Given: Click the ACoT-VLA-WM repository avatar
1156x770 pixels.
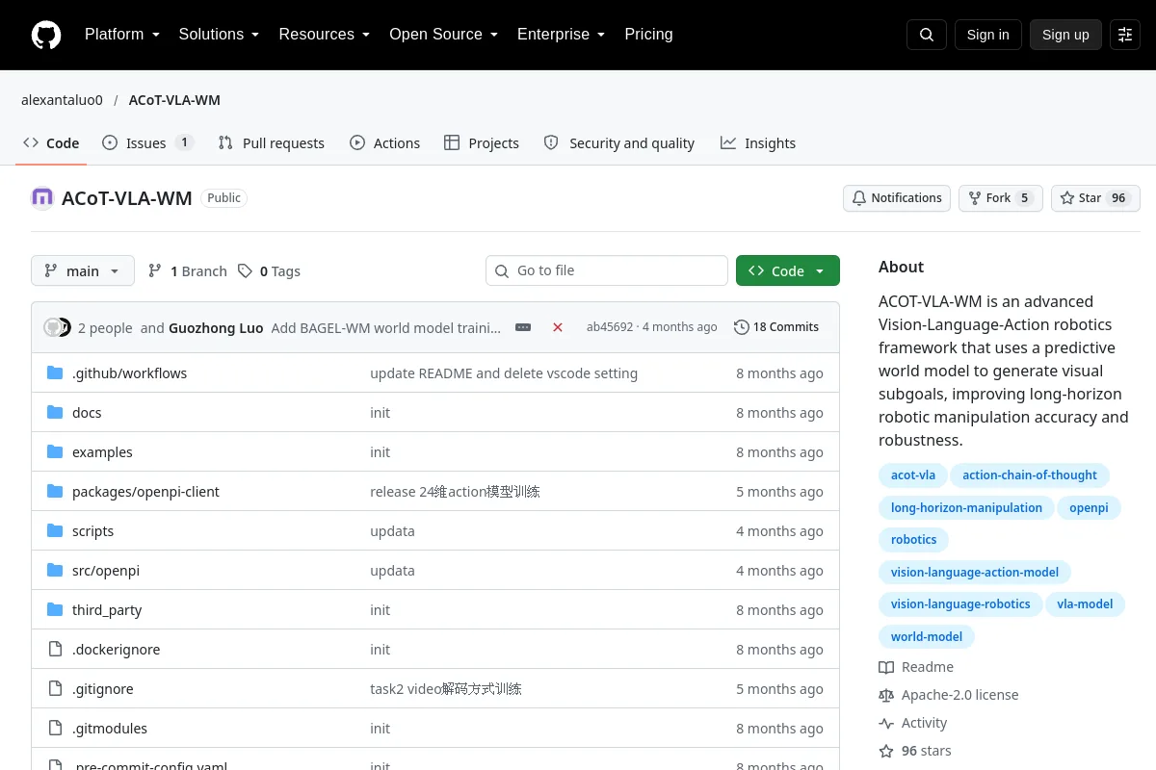Looking at the screenshot, I should tap(42, 198).
